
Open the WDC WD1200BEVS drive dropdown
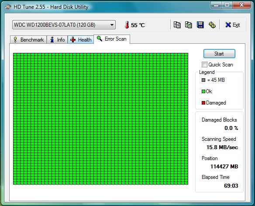click(x=64, y=25)
